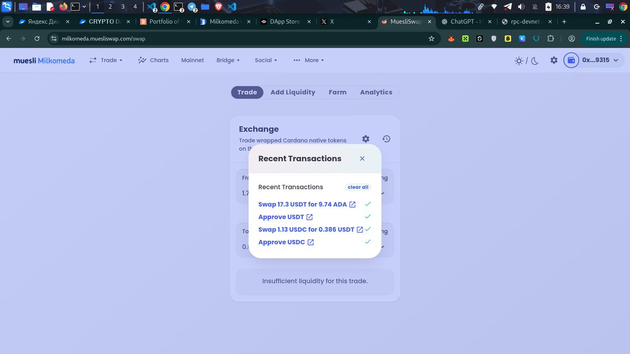The width and height of the screenshot is (630, 354).
Task: Open the Kali applications menu
Action: pos(7,7)
